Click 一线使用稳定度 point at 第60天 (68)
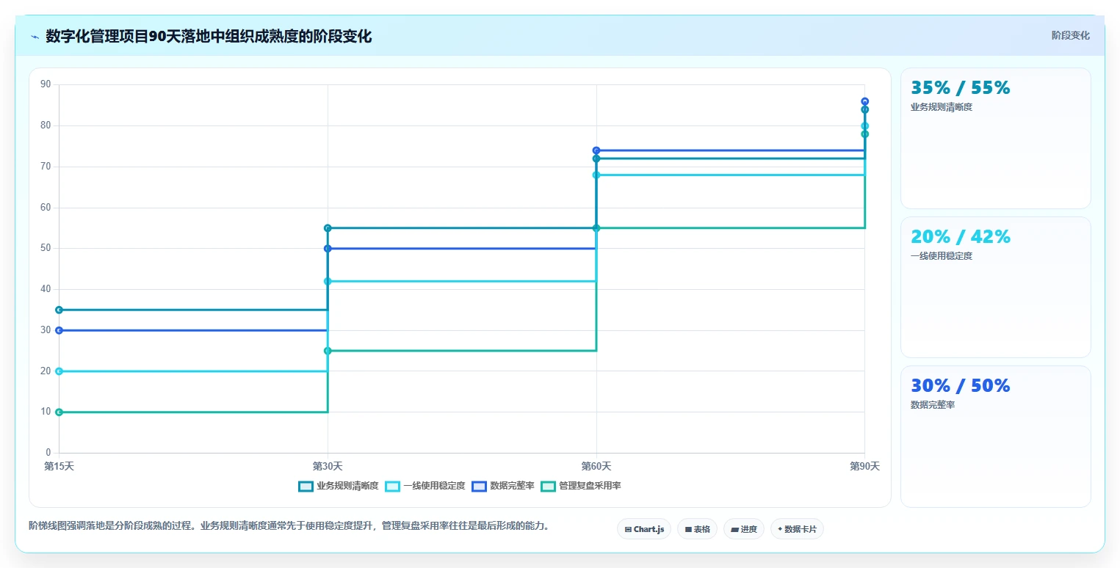Screen dimensions: 1120x568 click(596, 175)
